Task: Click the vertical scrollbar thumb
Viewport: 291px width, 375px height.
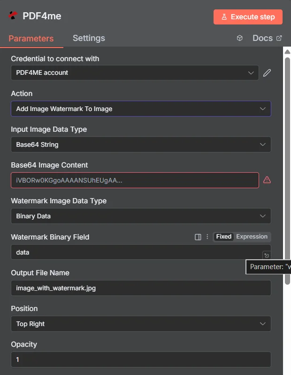Action: click(x=287, y=171)
